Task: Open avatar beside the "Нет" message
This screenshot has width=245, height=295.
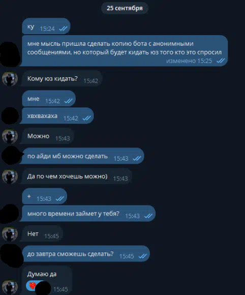Action: (10, 234)
